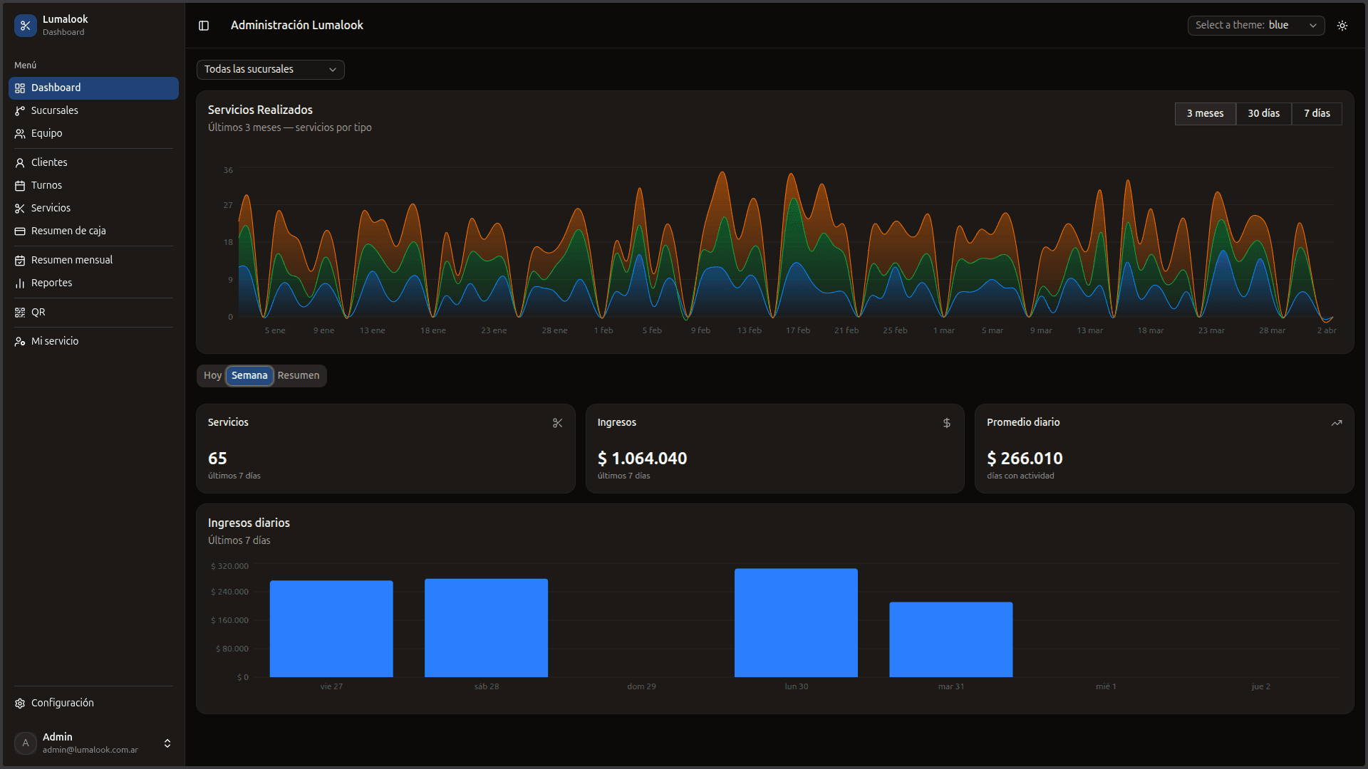Select the 30 días range toggle
The image size is (1368, 769).
[x=1263, y=113]
